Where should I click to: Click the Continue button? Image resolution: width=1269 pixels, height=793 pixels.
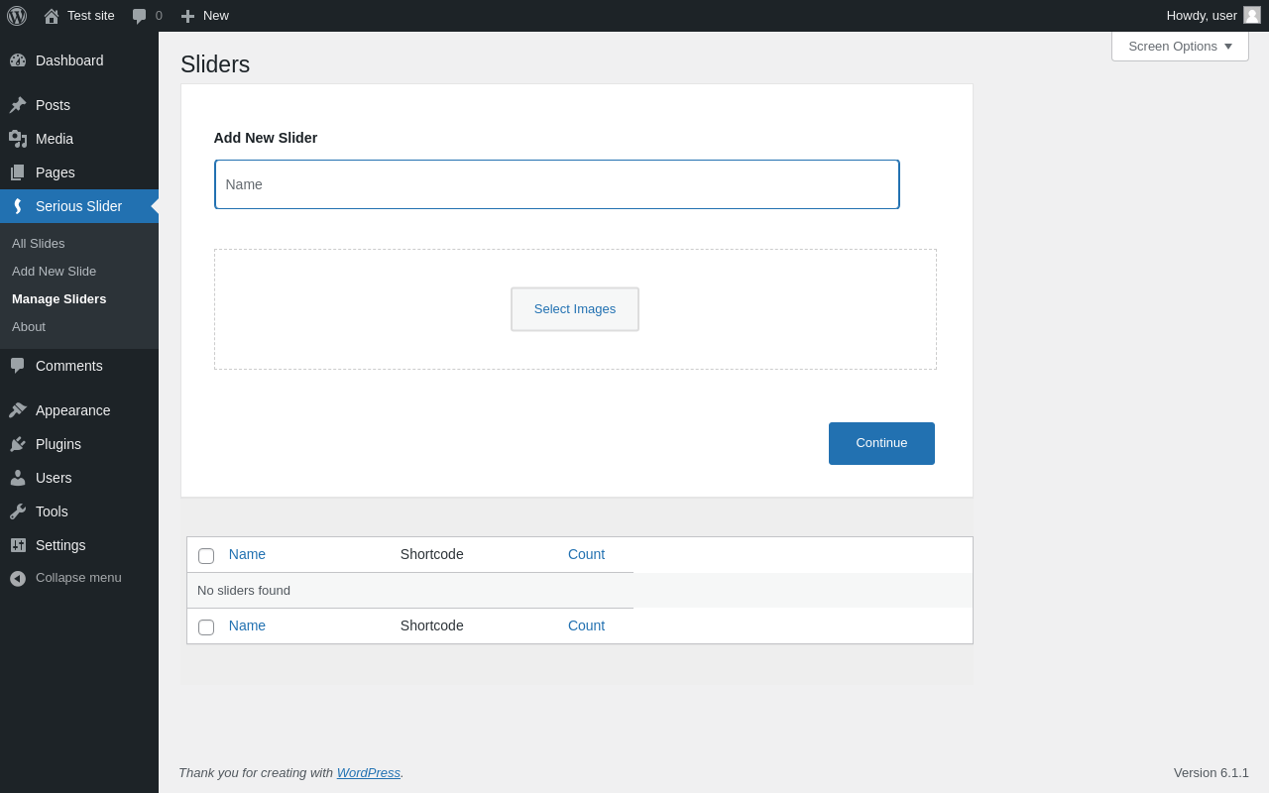tap(881, 443)
